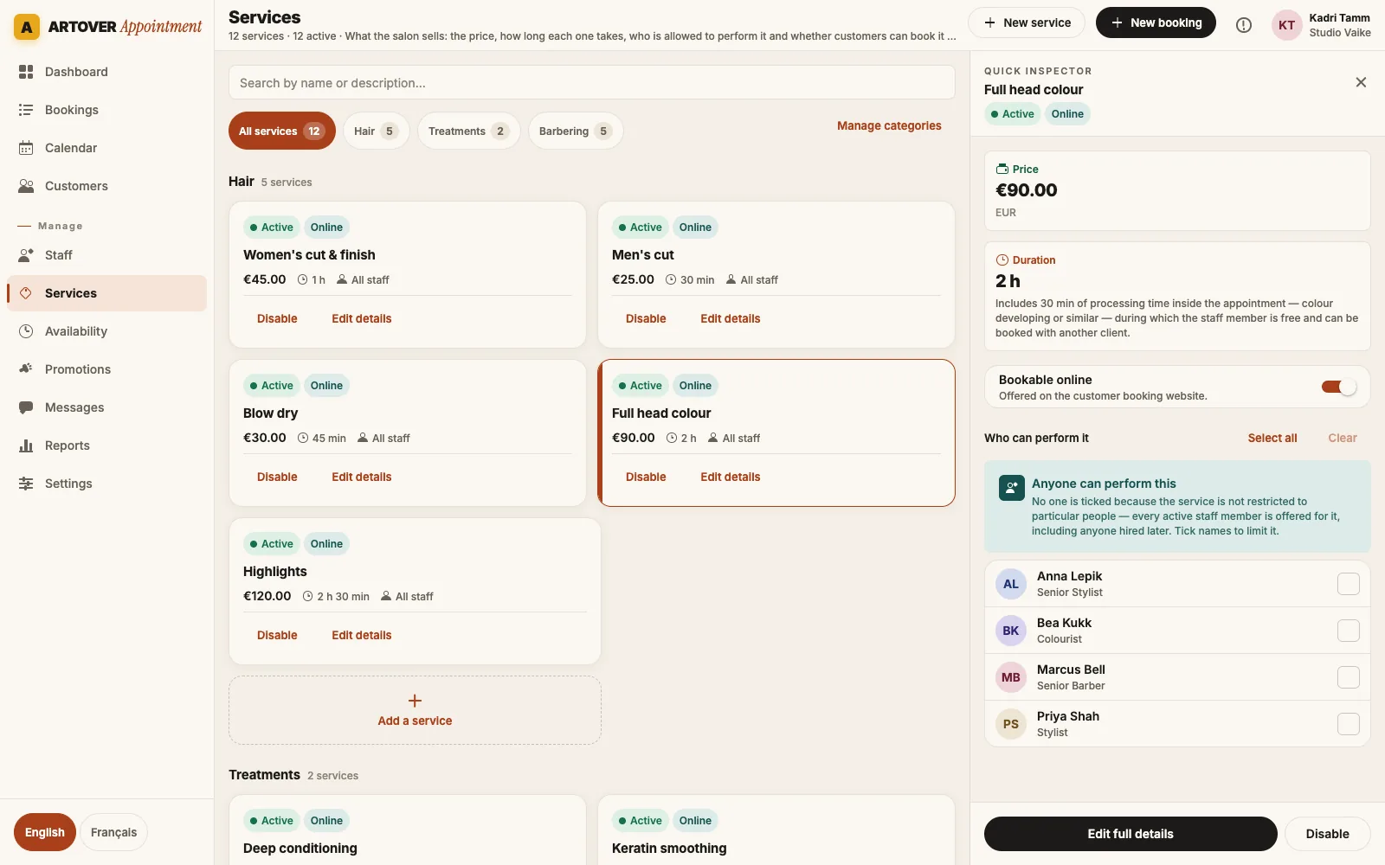Click the Bookings list icon

pos(26,110)
